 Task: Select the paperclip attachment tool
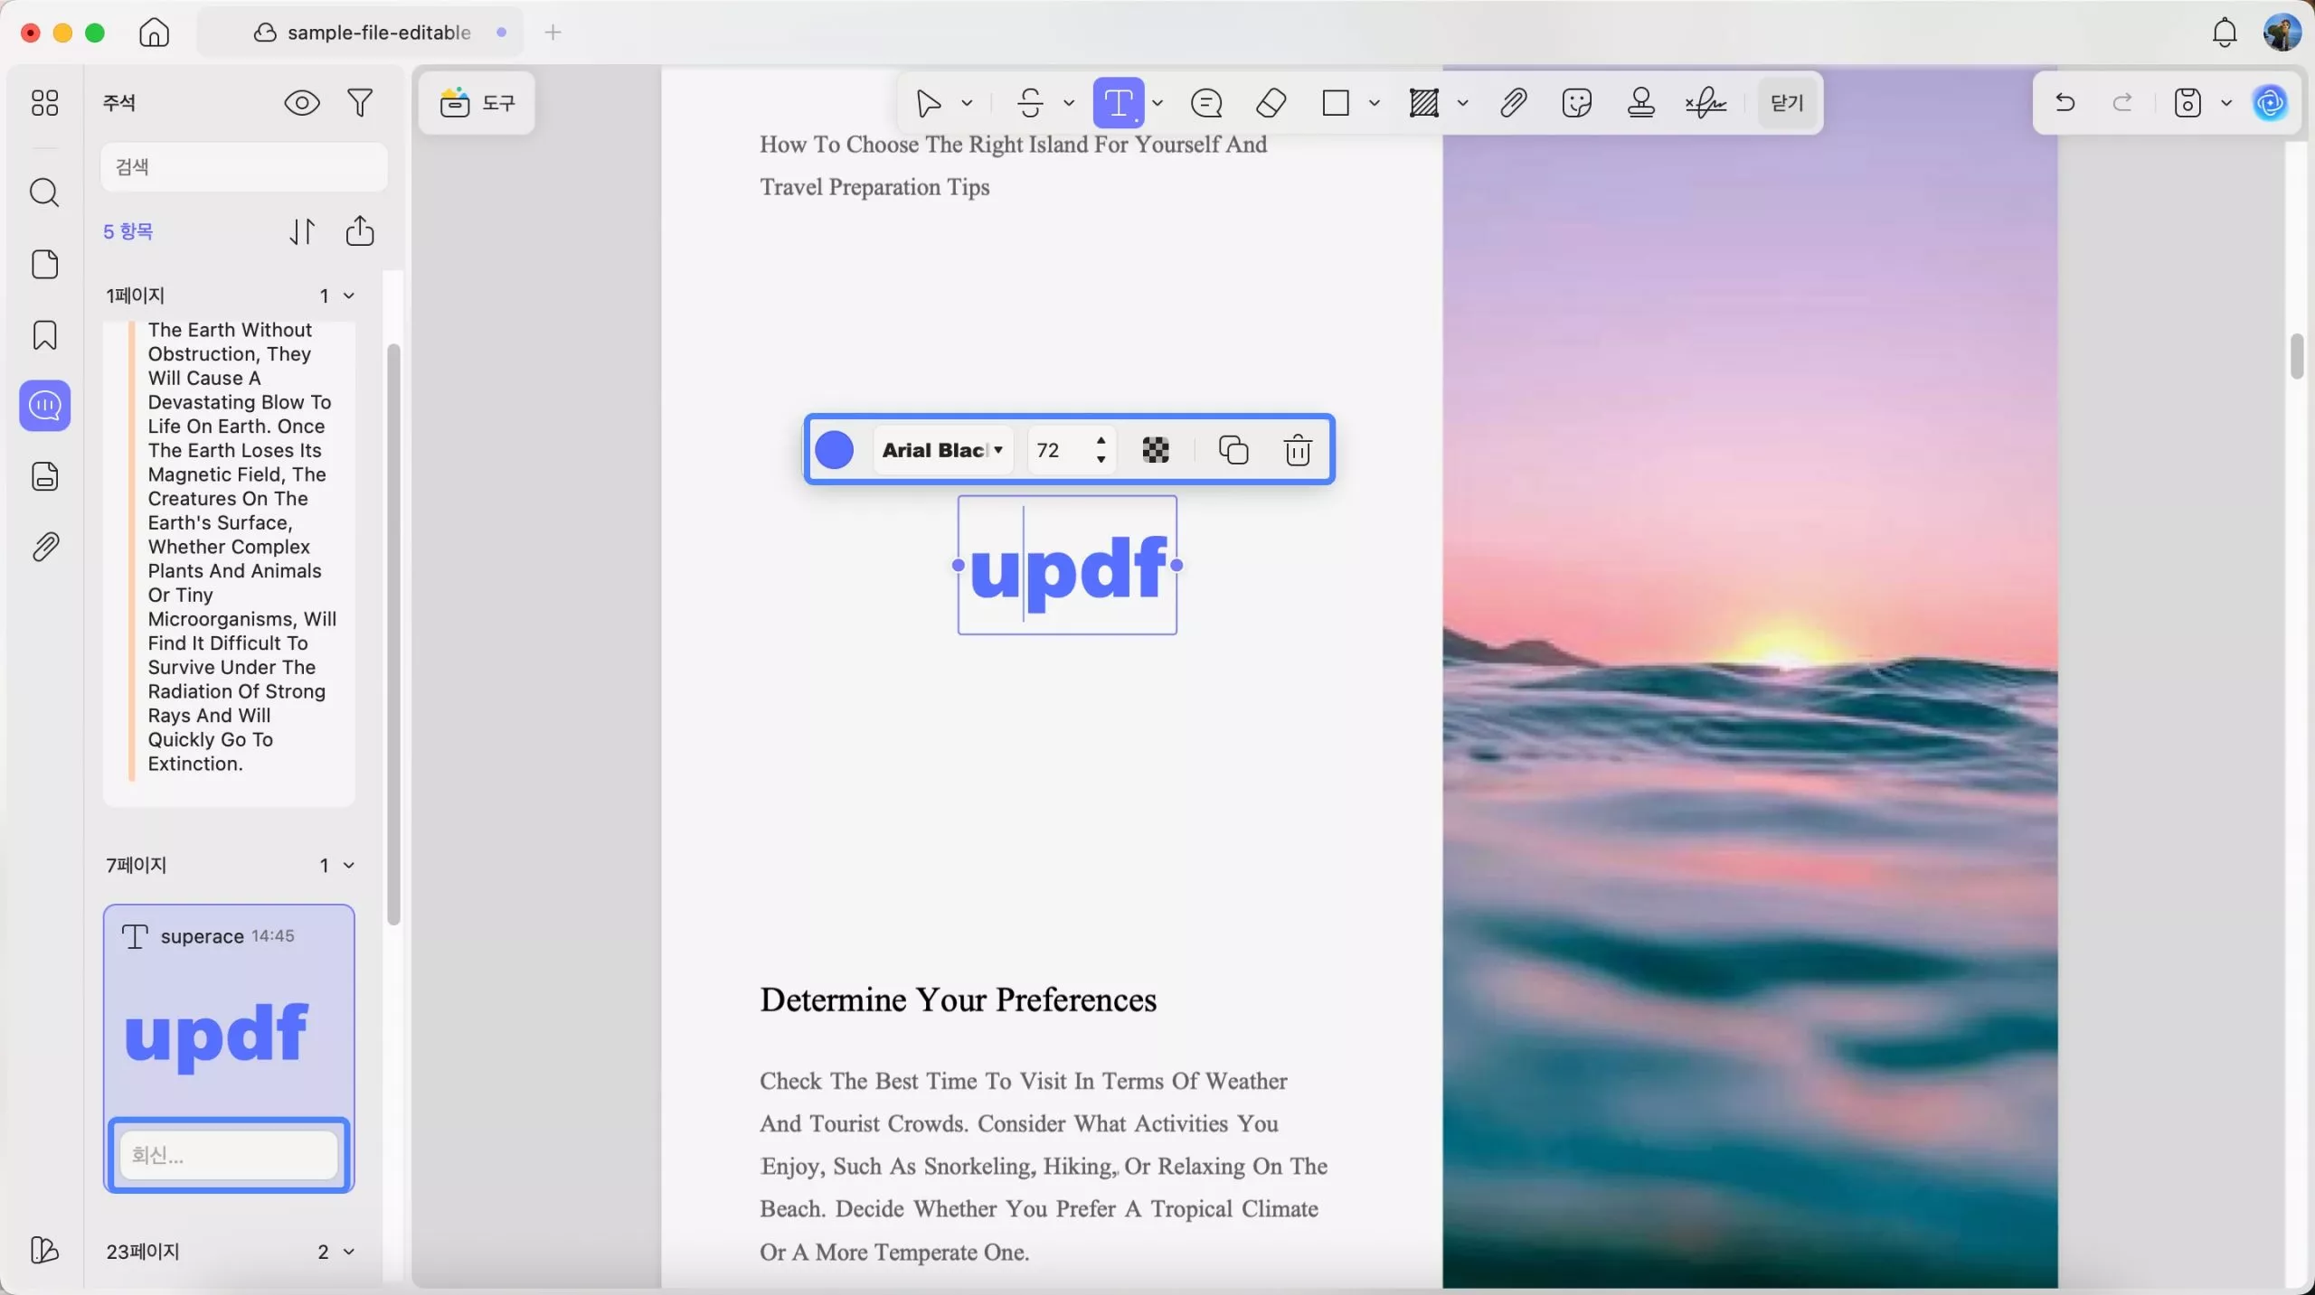[1513, 103]
